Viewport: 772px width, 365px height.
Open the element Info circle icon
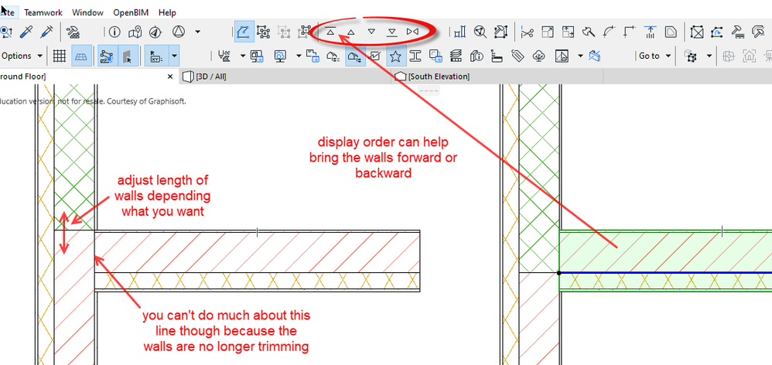[114, 32]
